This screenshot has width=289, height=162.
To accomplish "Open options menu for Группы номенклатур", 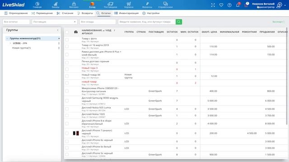I will tap(59, 38).
